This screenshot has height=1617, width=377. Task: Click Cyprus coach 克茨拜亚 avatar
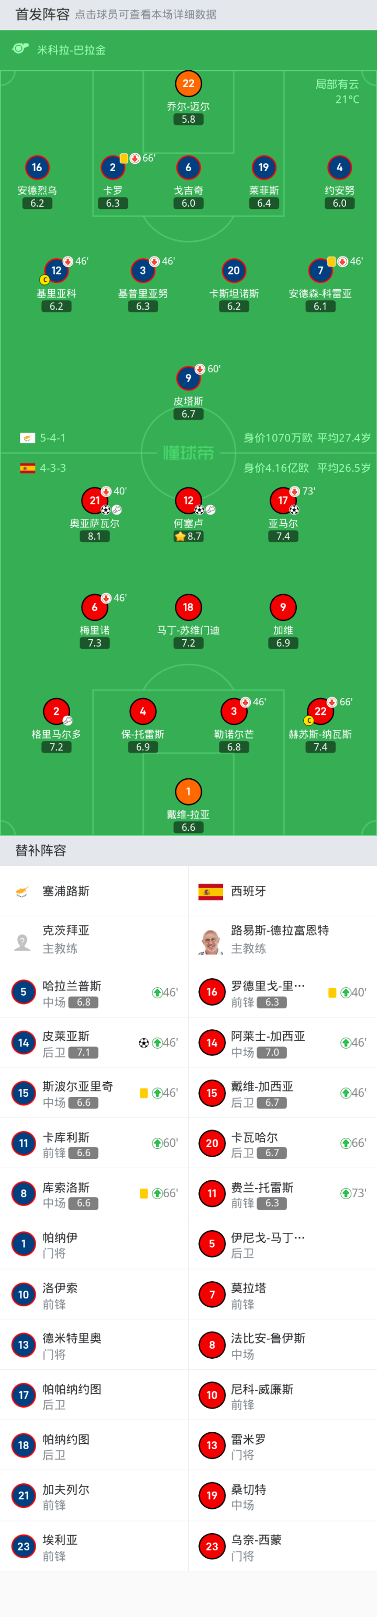click(23, 940)
